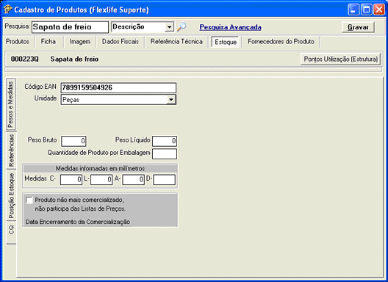Click product code 000223Q text

click(x=25, y=59)
